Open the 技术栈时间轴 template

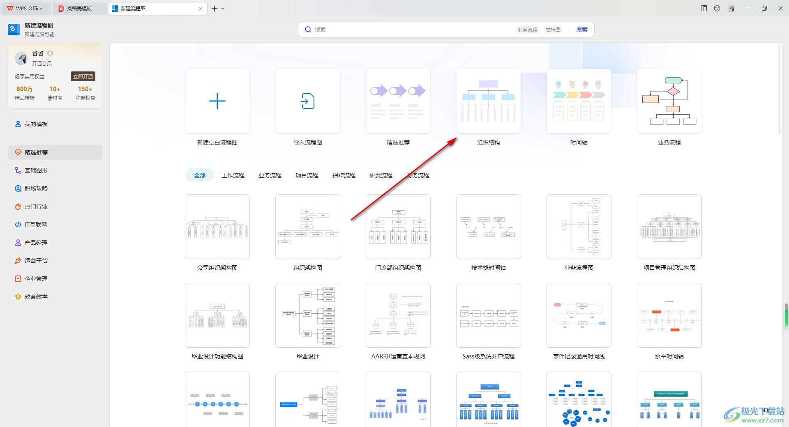(x=489, y=227)
